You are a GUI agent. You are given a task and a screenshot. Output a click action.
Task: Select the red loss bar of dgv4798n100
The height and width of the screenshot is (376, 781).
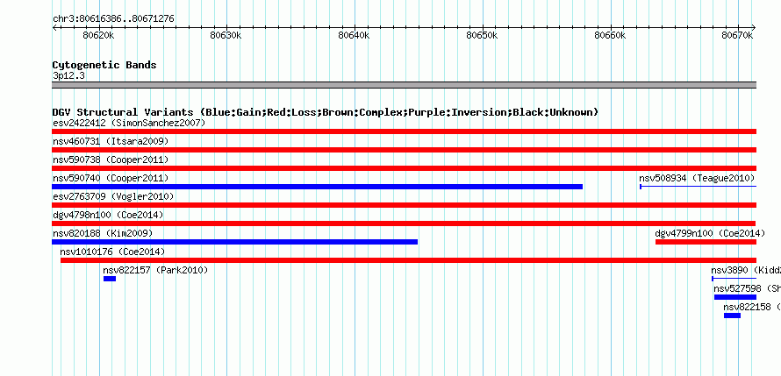tap(404, 223)
